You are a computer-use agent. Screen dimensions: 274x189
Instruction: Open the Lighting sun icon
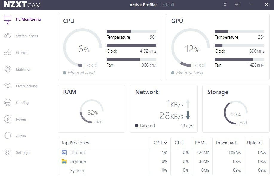pyautogui.click(x=8, y=69)
